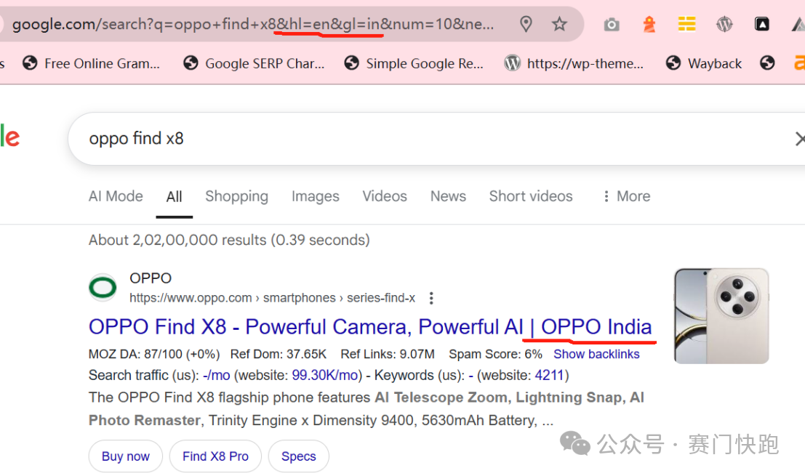Bookmark this page with the star icon
This screenshot has height=476, width=805.
click(x=559, y=23)
